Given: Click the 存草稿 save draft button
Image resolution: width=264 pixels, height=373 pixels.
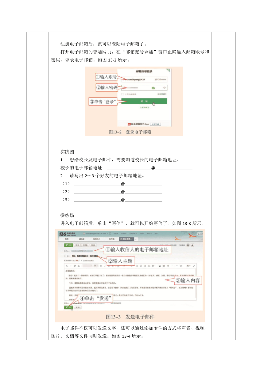Looking at the screenshot, I should click(85, 245).
